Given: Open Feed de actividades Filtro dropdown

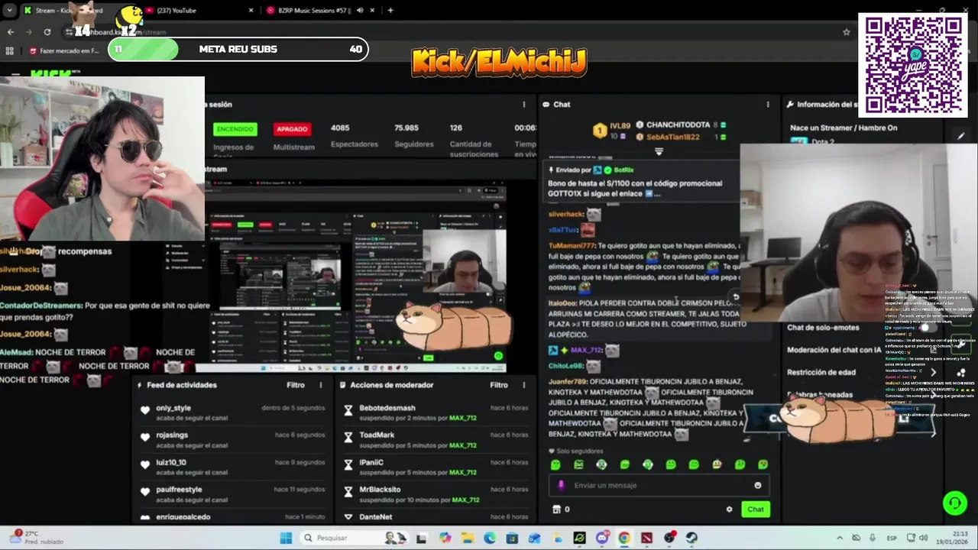Looking at the screenshot, I should (296, 385).
